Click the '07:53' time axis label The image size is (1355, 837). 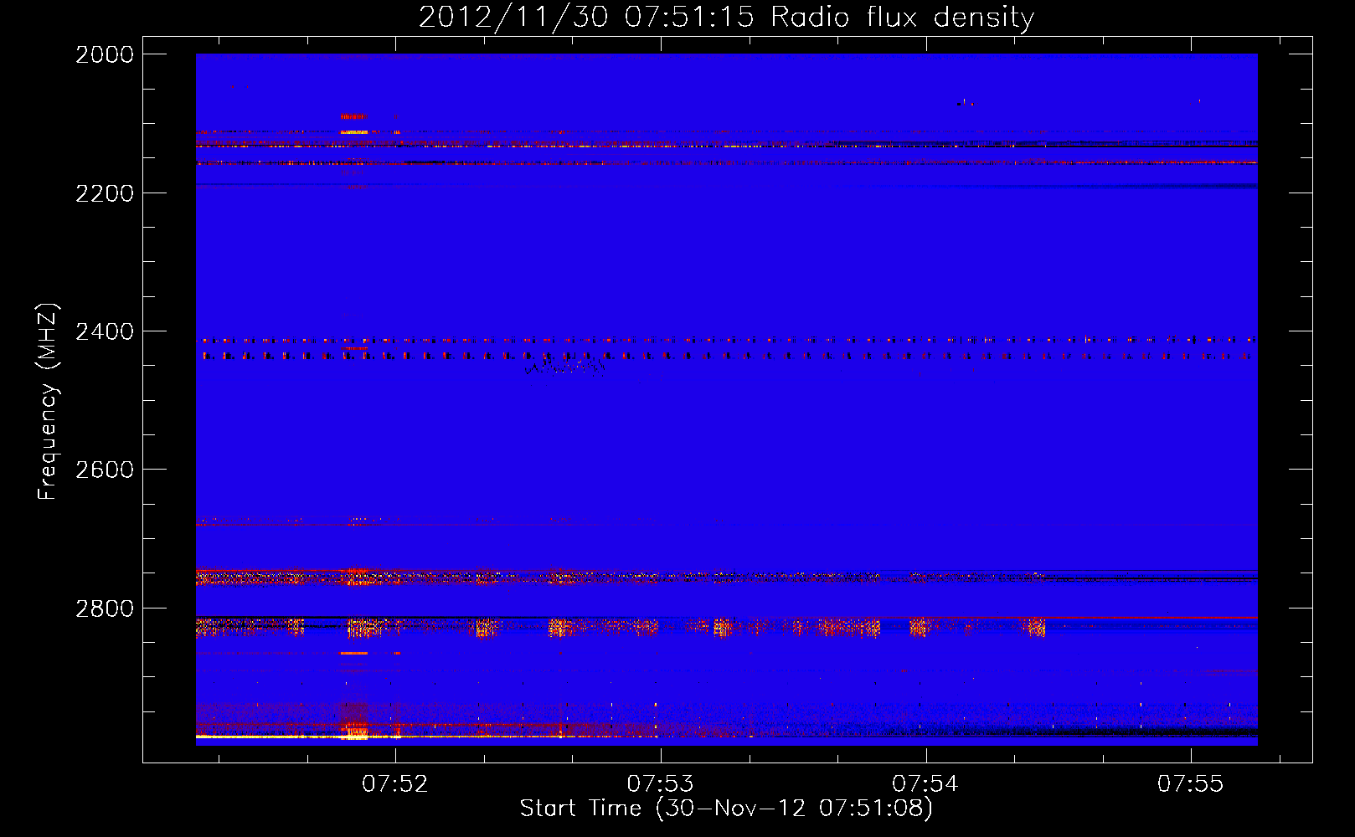coord(661,784)
